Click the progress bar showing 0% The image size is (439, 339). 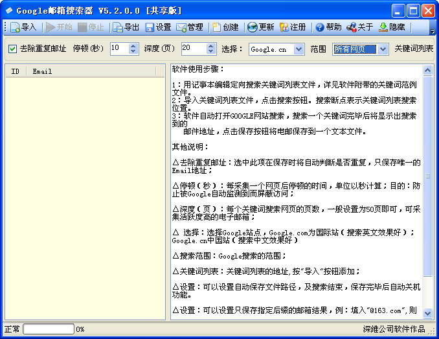tap(49, 329)
